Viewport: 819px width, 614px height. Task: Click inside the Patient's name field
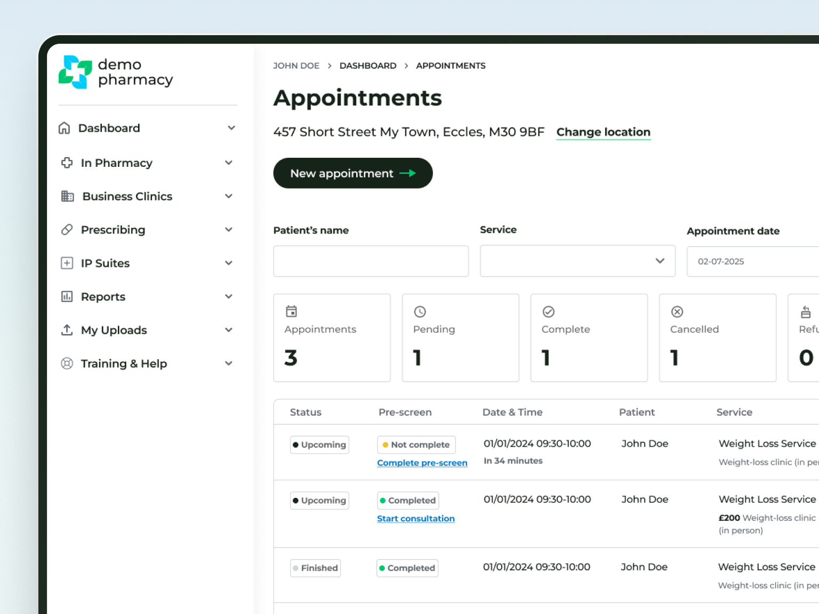371,261
